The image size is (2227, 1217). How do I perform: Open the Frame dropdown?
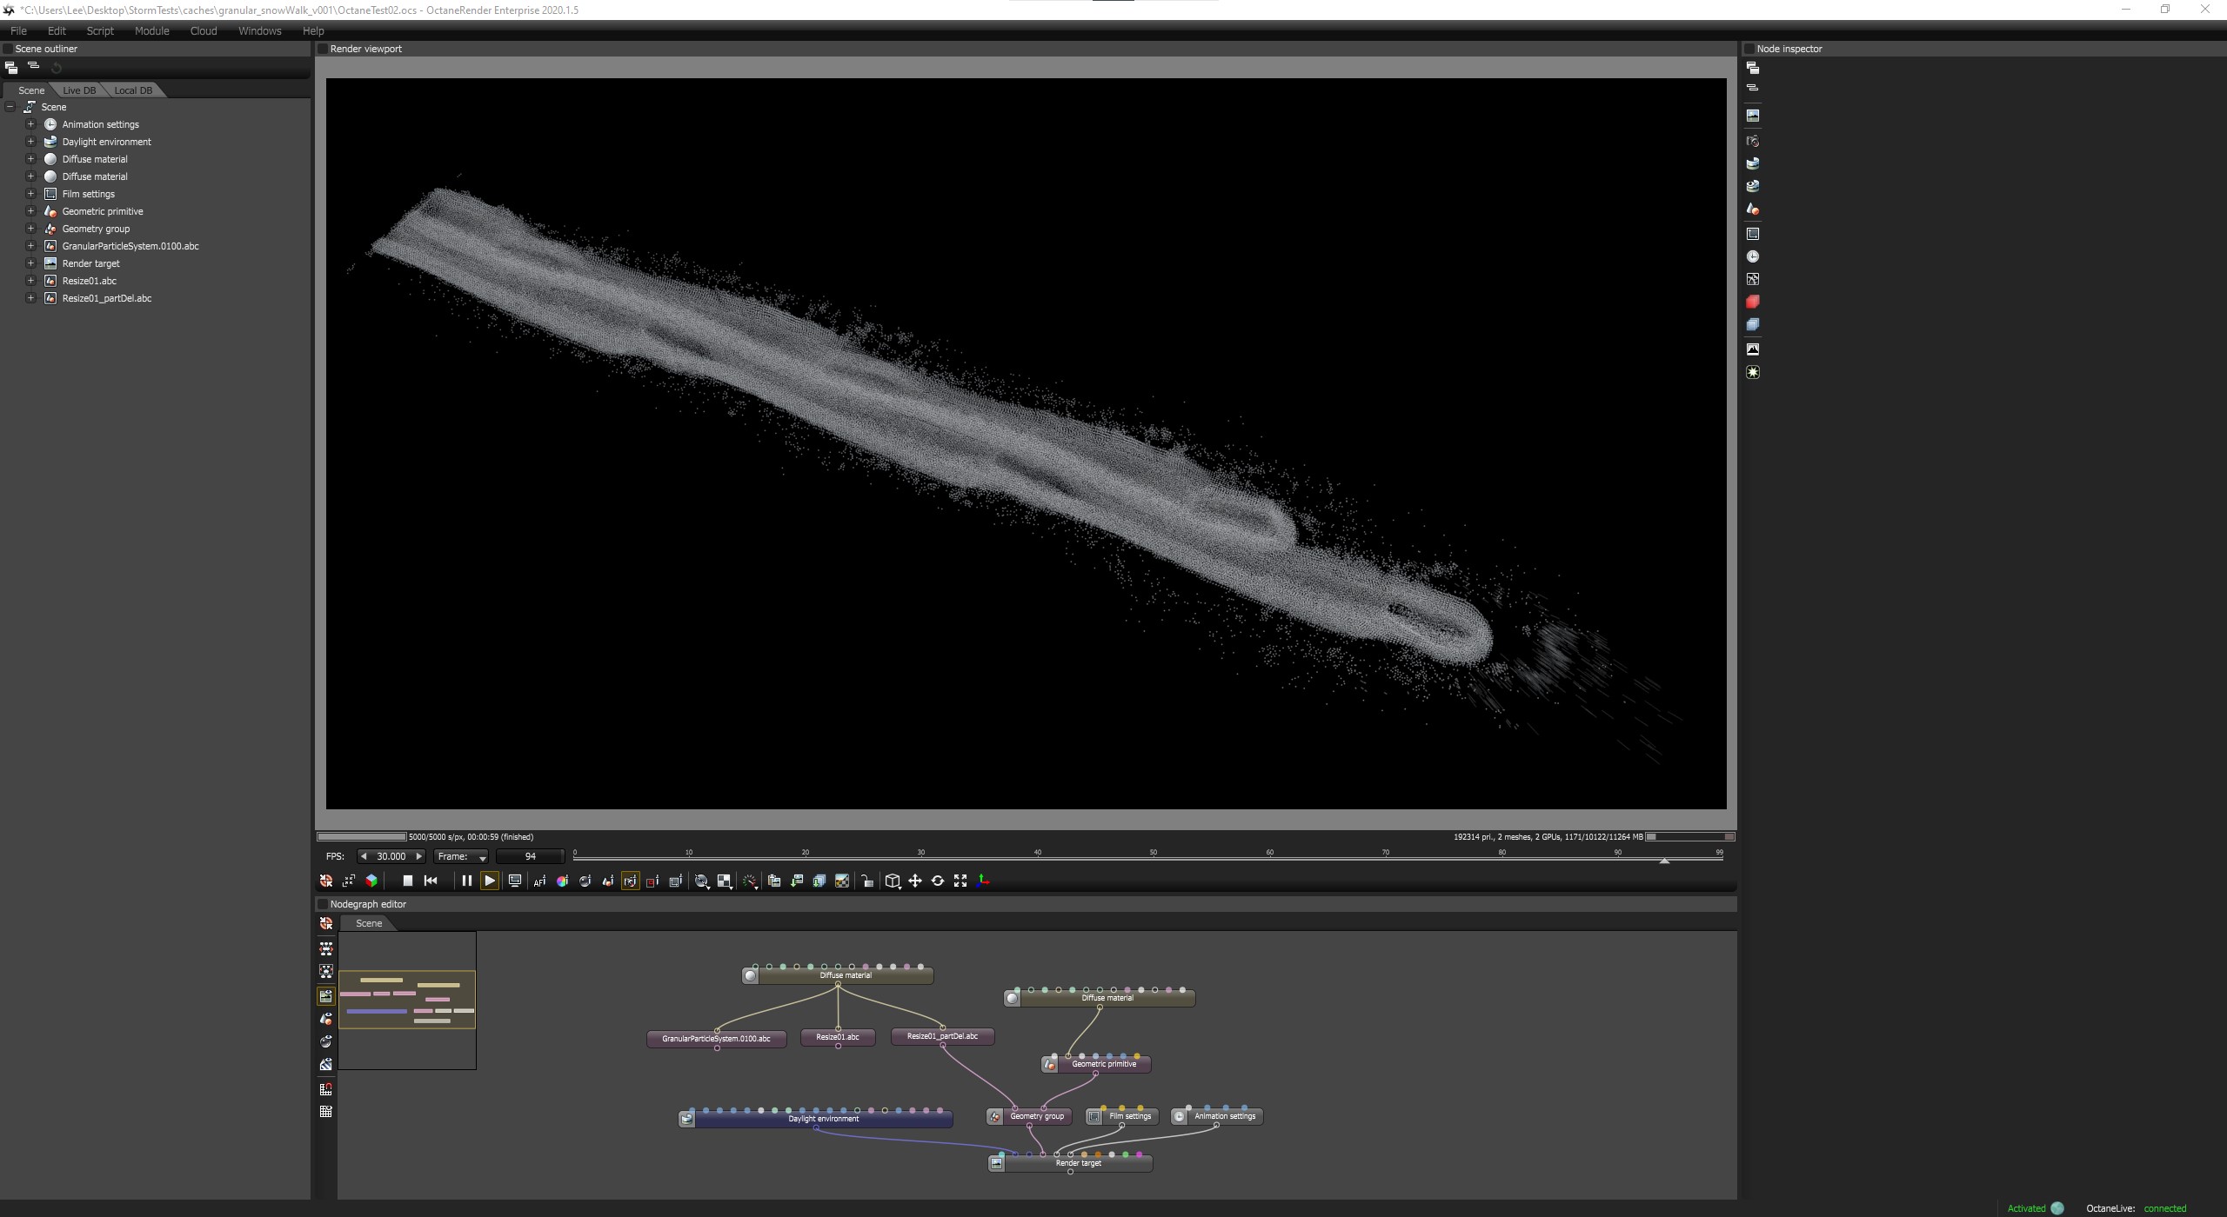[x=461, y=856]
